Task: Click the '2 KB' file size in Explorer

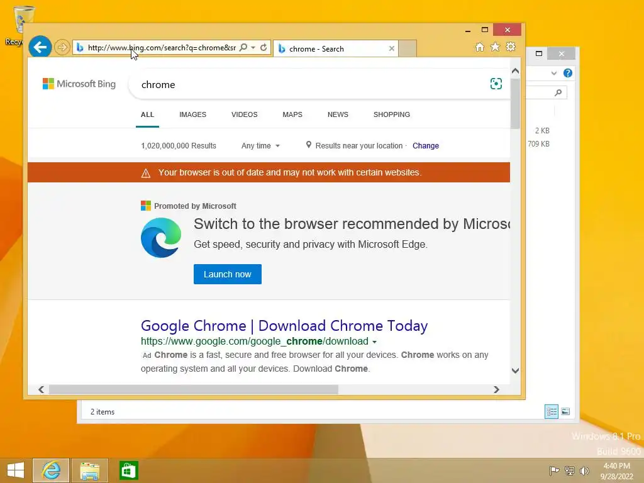Action: point(542,131)
